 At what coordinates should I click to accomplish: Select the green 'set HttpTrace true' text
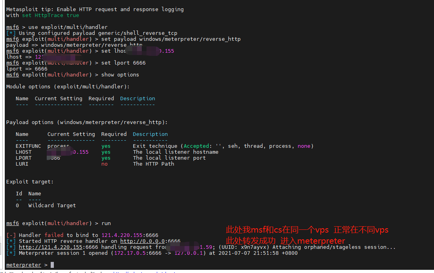[x=50, y=15]
